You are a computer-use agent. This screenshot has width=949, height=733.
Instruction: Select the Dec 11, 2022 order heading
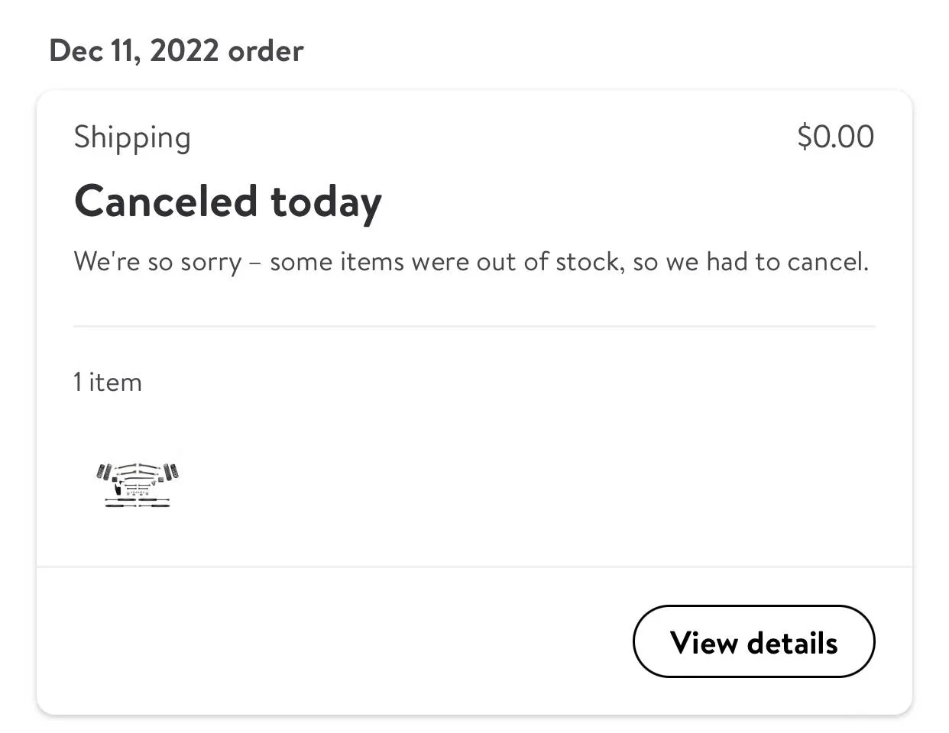point(177,51)
